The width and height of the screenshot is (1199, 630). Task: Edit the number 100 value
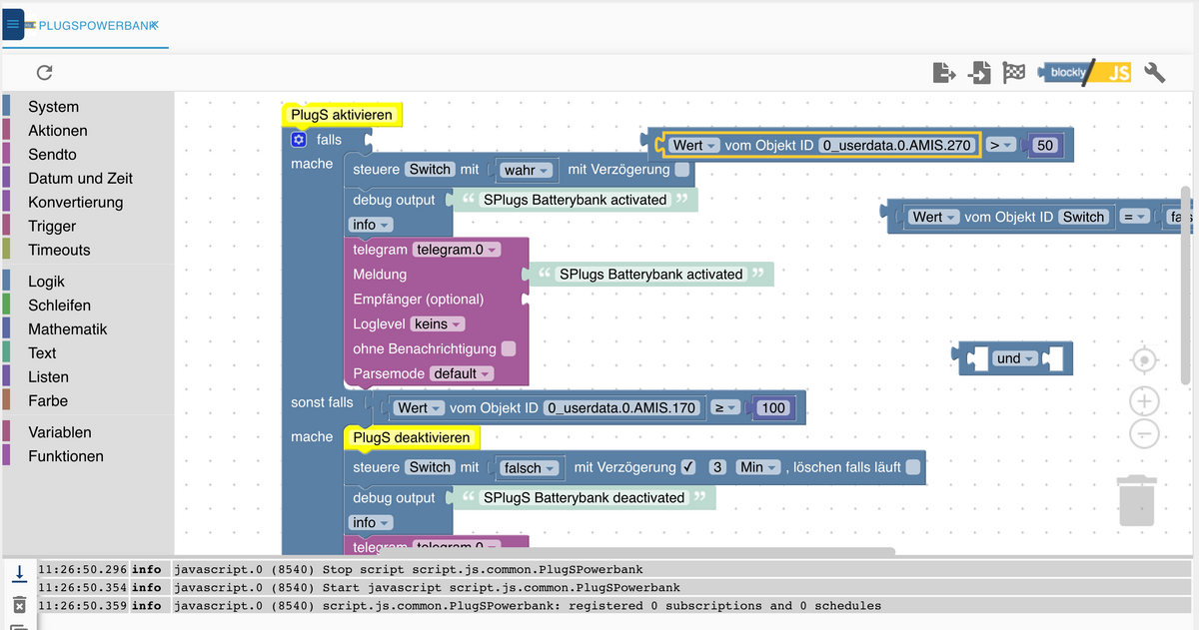pos(773,407)
